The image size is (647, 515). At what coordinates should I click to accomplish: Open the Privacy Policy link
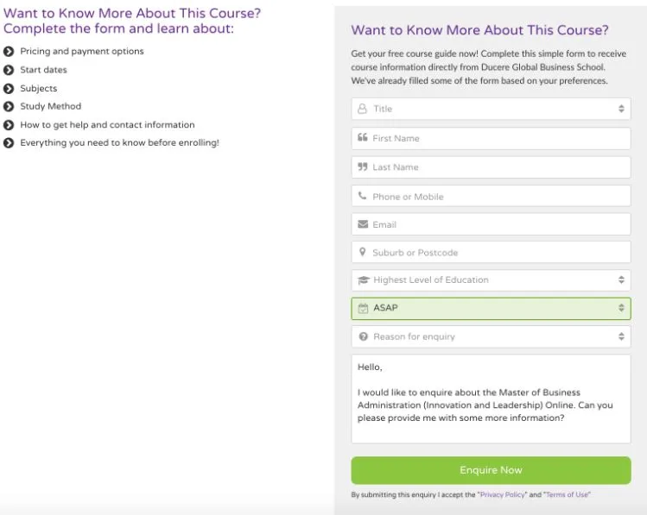pyautogui.click(x=502, y=495)
